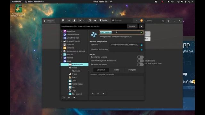The width and height of the screenshot is (205, 115).
Task: Open the desktop icon at top left
Action: pyautogui.click(x=19, y=11)
